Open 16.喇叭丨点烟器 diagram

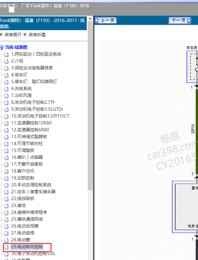tap(27, 157)
